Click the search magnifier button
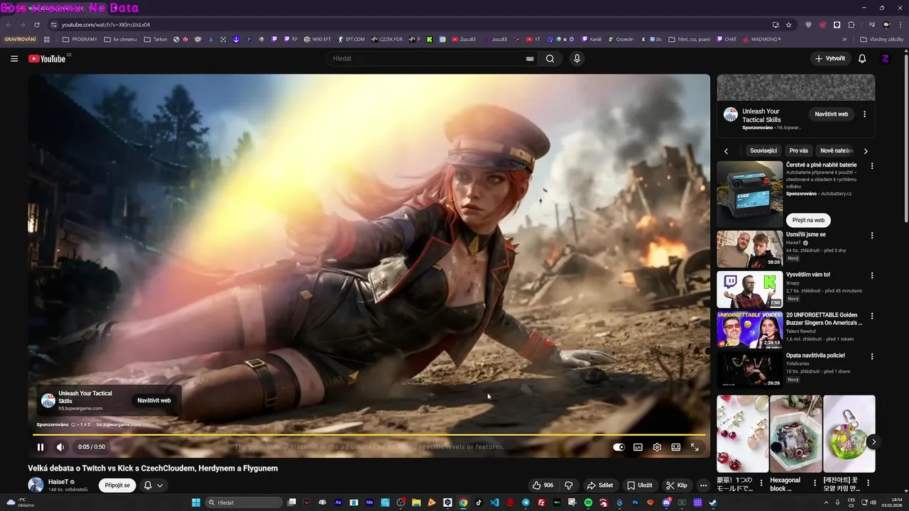Screen dimensions: 909x511 (550, 58)
